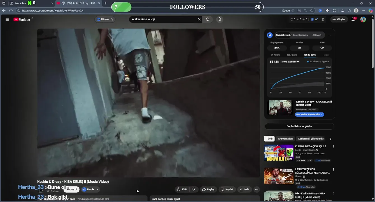Select the 24 hours range tab
The image size is (375, 202).
tap(275, 55)
